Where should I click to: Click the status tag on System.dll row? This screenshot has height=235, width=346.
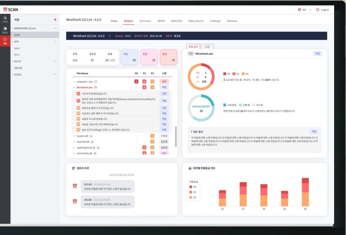point(164,136)
